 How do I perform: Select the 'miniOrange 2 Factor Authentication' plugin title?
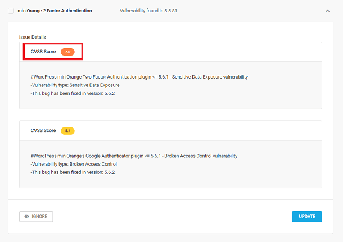click(x=55, y=11)
